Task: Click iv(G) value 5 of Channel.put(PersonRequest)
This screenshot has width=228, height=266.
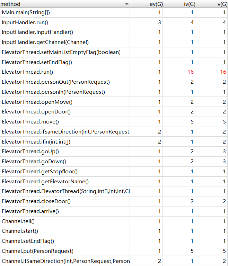Action: 192,251
